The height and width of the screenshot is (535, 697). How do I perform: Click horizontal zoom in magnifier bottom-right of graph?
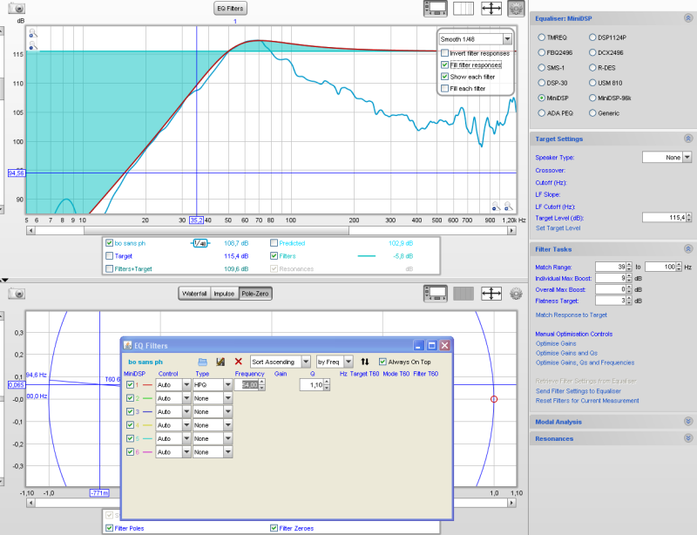coord(509,207)
